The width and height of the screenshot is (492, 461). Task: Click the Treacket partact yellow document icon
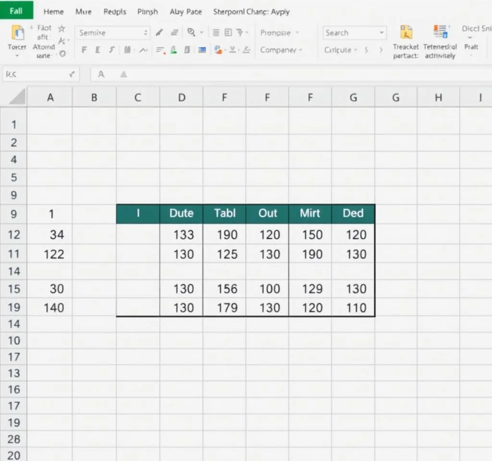click(x=406, y=33)
